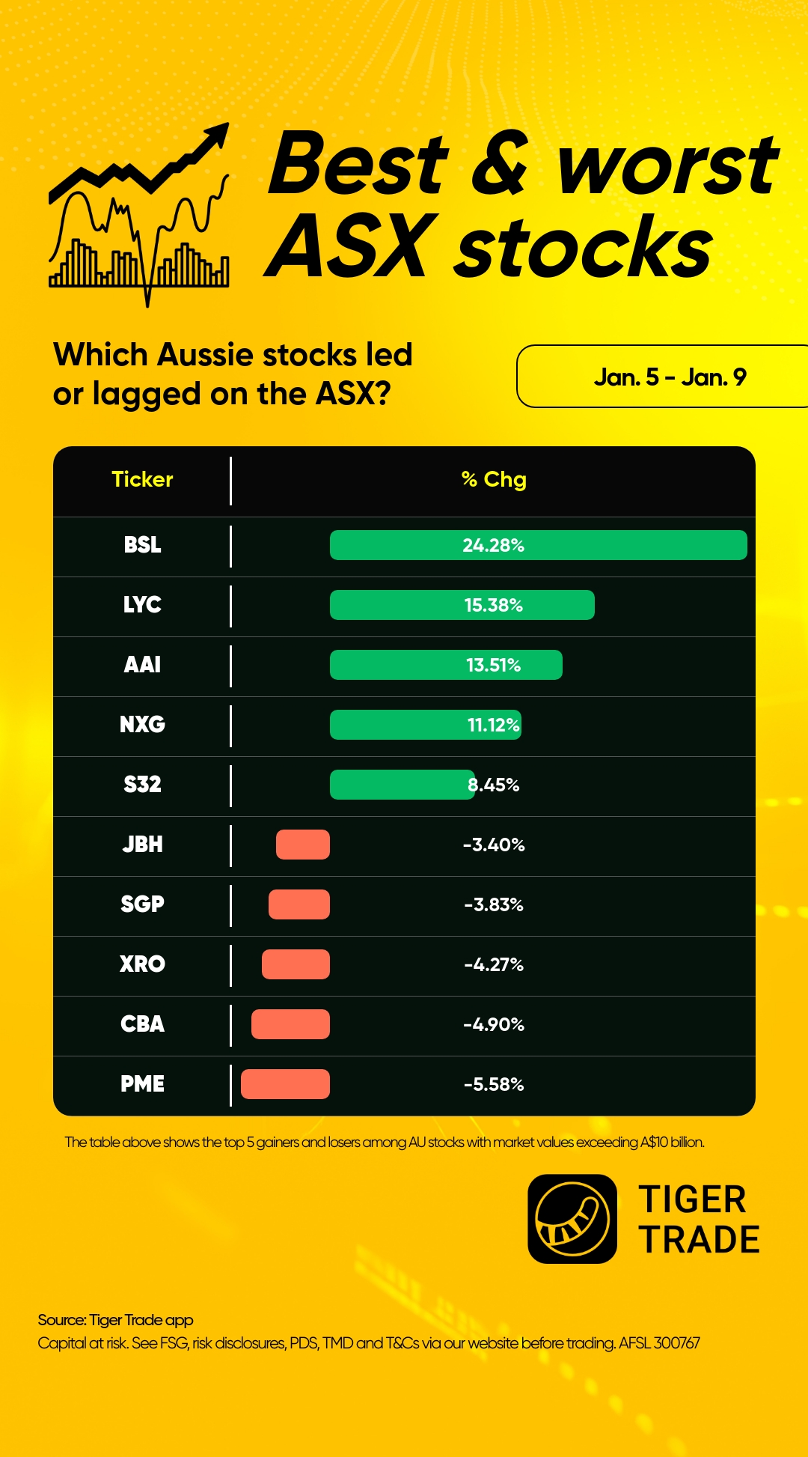Click the top 5 gainers footnote text
The height and width of the screenshot is (1457, 808).
click(x=385, y=1143)
